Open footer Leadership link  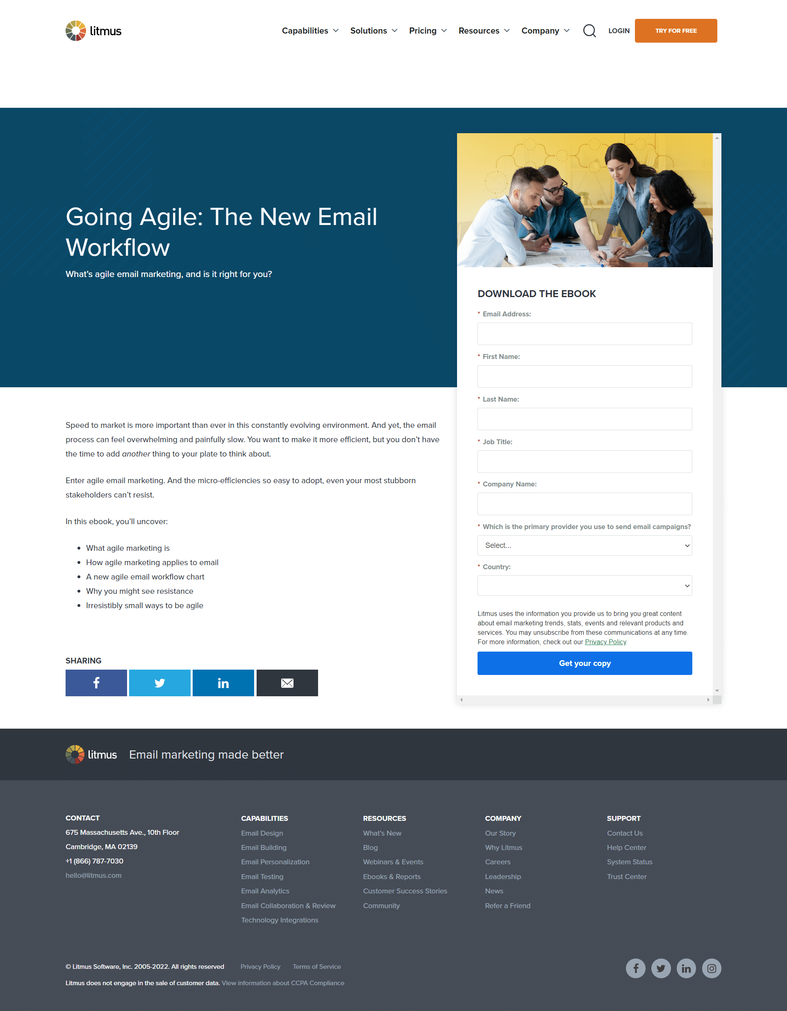point(503,877)
